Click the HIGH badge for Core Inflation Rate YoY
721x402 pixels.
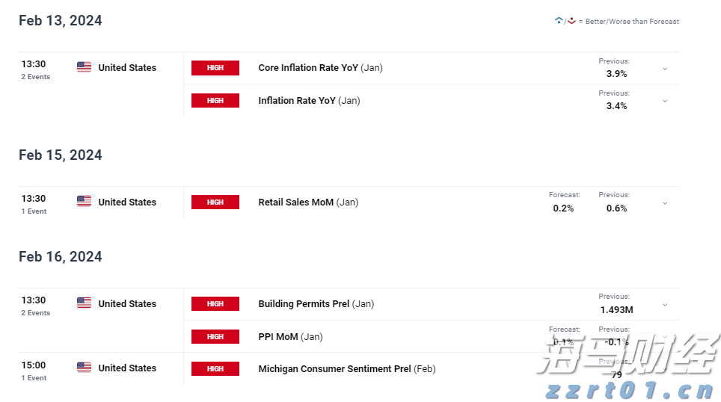point(215,68)
